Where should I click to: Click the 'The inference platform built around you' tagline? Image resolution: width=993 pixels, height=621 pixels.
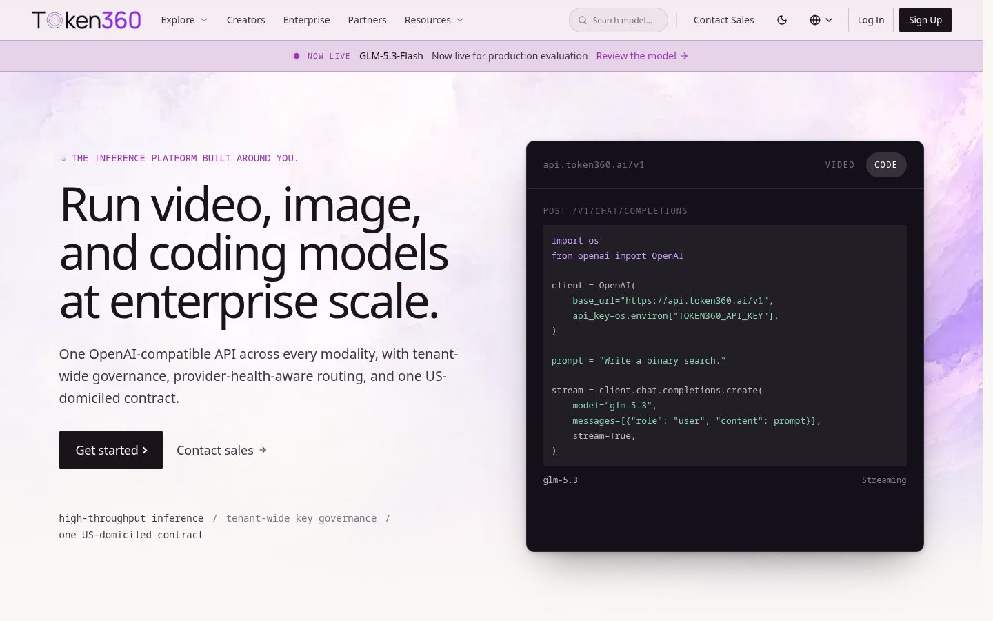(x=185, y=158)
